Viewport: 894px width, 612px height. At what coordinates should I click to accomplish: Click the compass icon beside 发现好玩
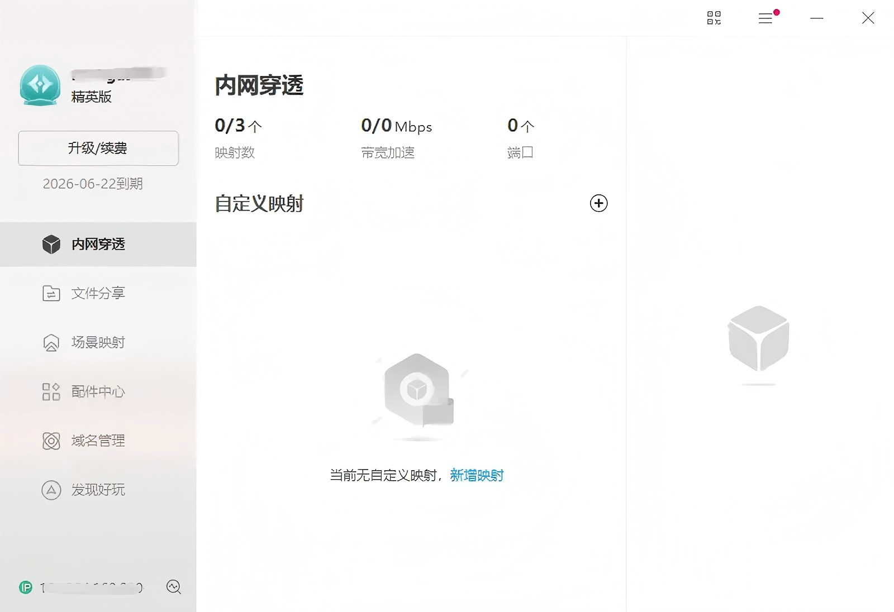(51, 490)
